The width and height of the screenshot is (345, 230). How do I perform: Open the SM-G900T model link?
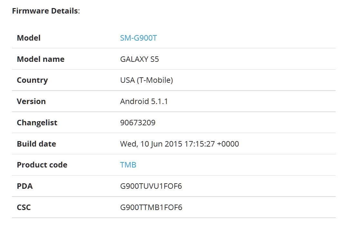139,38
